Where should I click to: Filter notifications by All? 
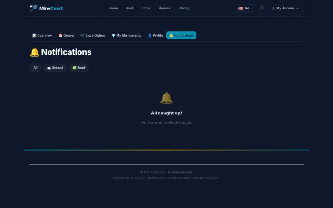point(35,68)
